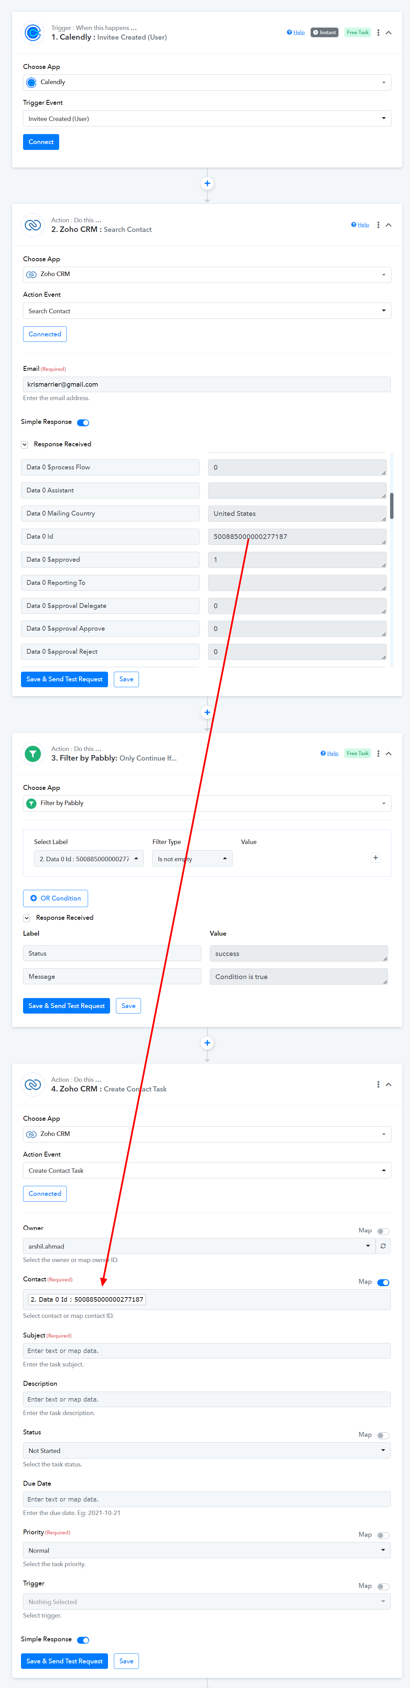The image size is (410, 1688).
Task: Click the Calendly logo in step 1 header
Action: pyautogui.click(x=33, y=32)
